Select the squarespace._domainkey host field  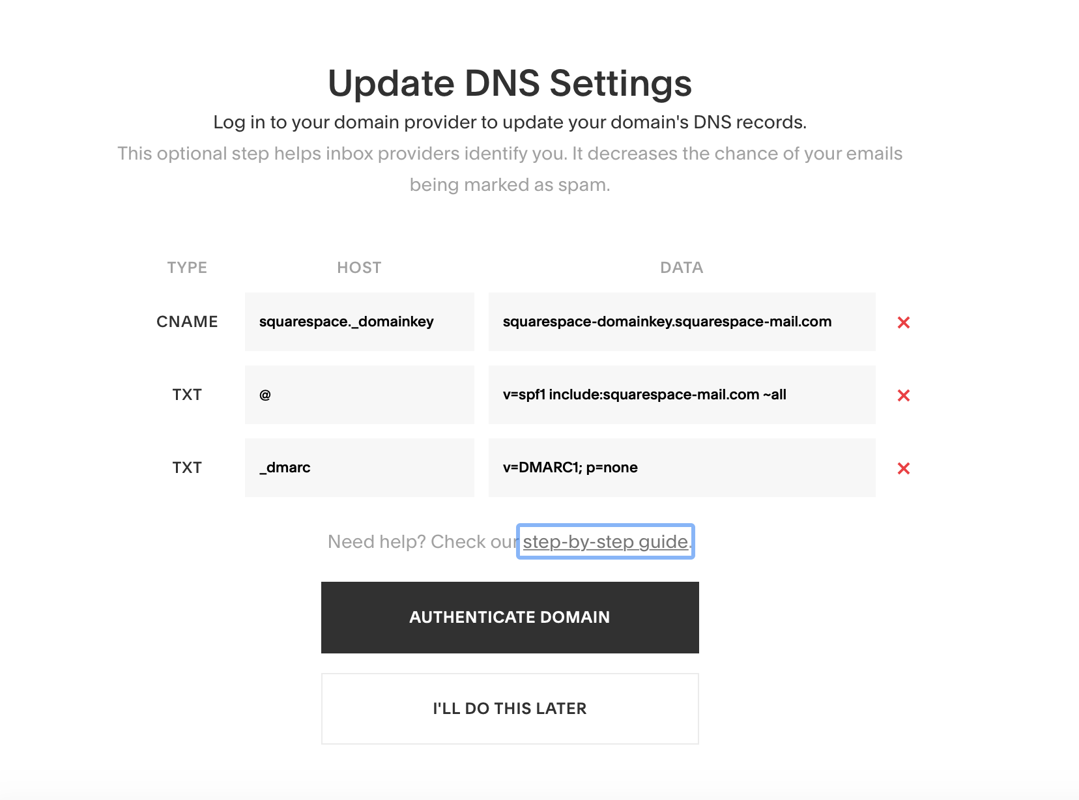360,322
